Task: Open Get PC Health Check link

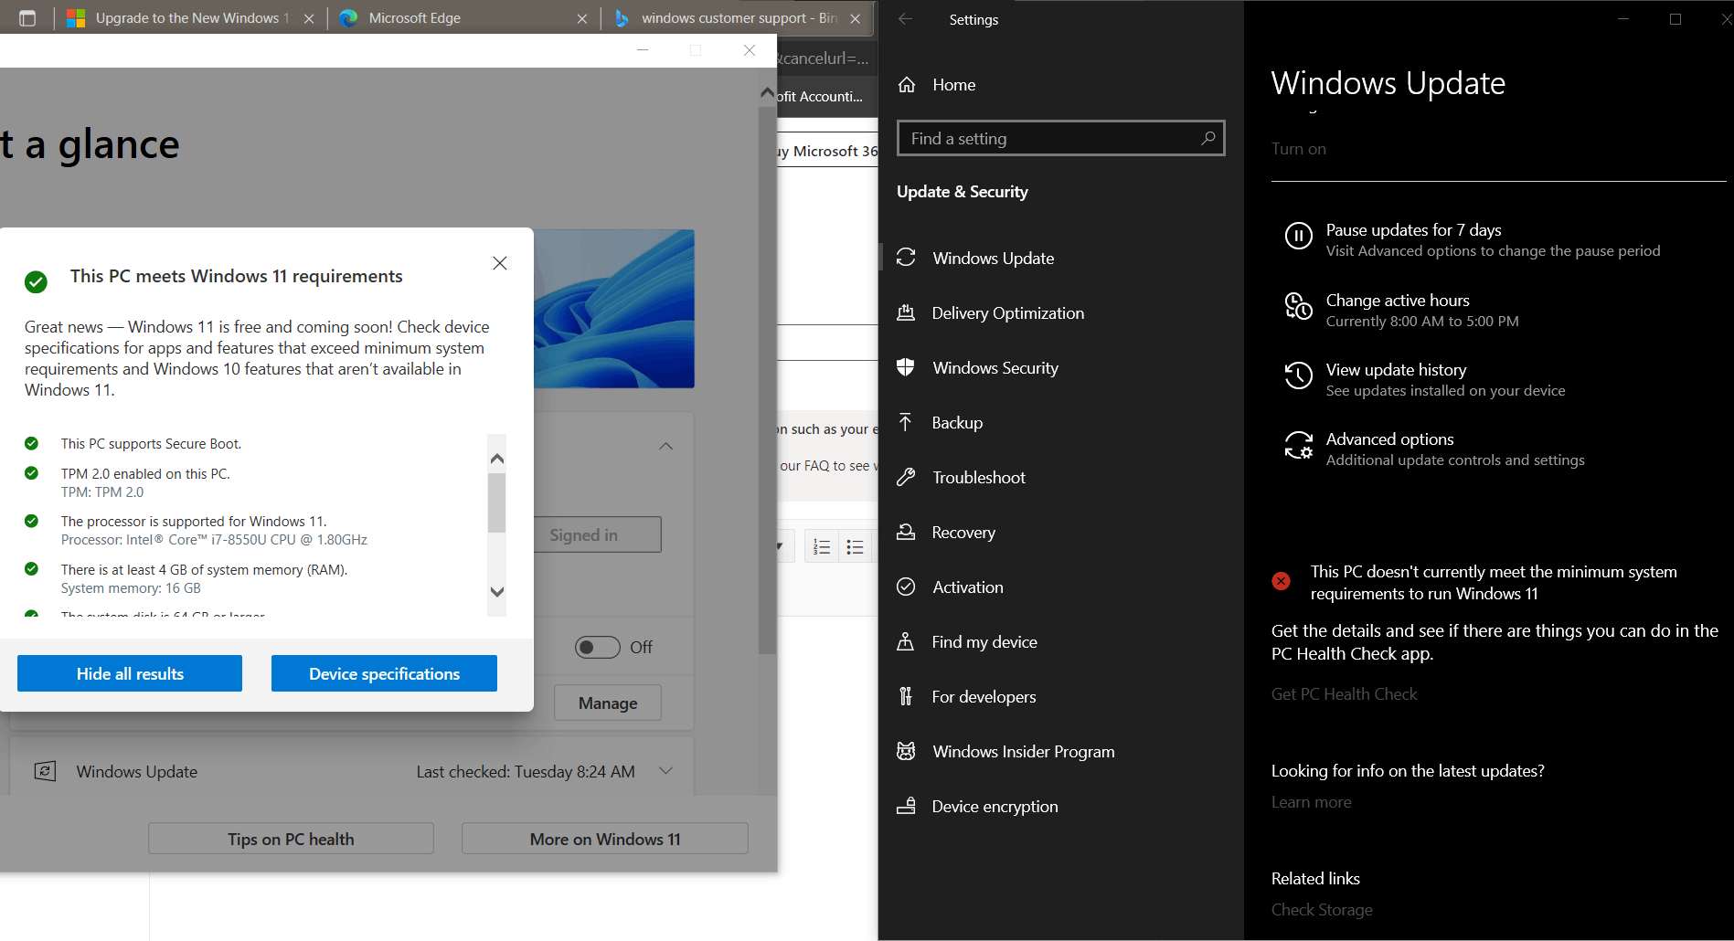Action: [1344, 694]
